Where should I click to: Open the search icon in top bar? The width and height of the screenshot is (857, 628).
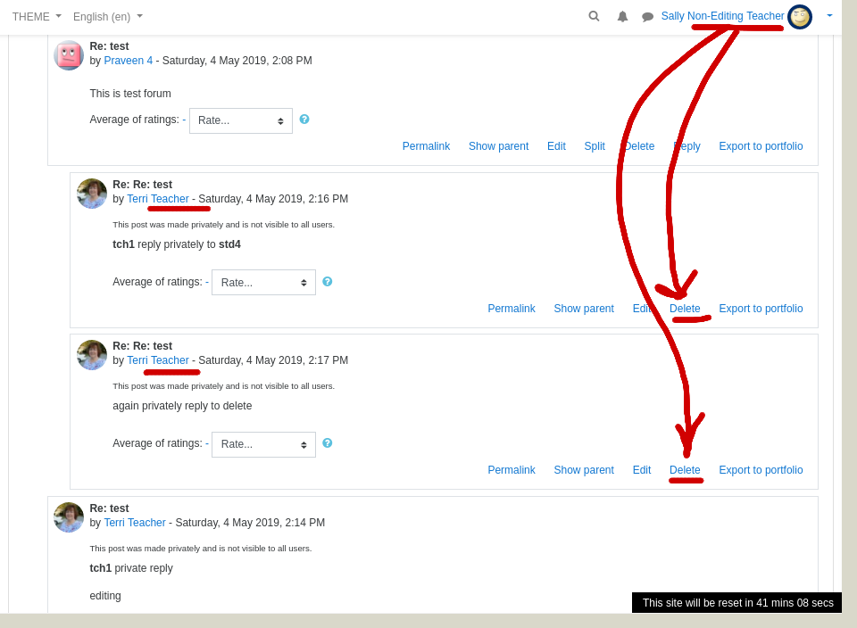tap(595, 16)
